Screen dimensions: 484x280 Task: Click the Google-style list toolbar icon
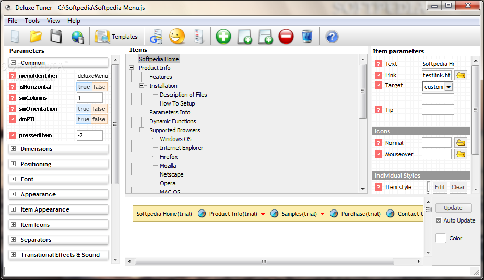[x=156, y=37]
